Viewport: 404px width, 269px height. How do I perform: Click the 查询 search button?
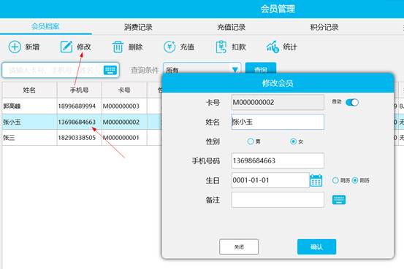[x=261, y=68]
